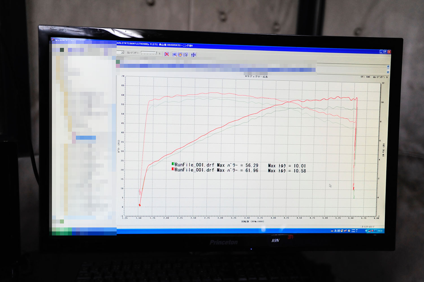Click the crosshair move tool icon
424x282 pixels.
193,55
